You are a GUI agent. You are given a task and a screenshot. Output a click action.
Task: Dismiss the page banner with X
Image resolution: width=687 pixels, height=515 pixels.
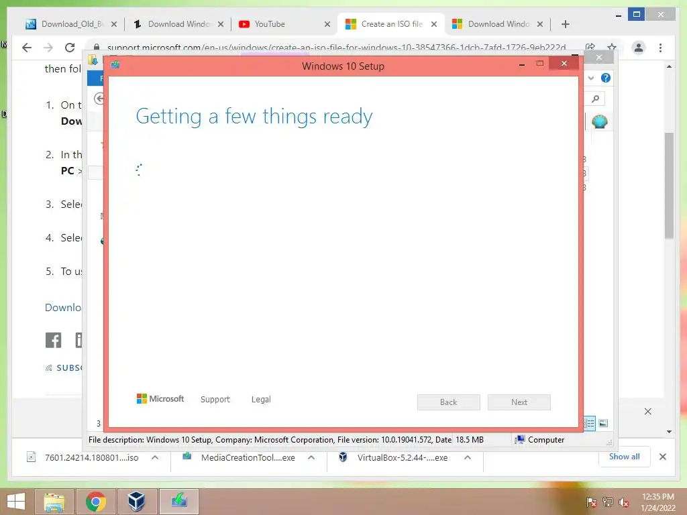click(x=648, y=411)
